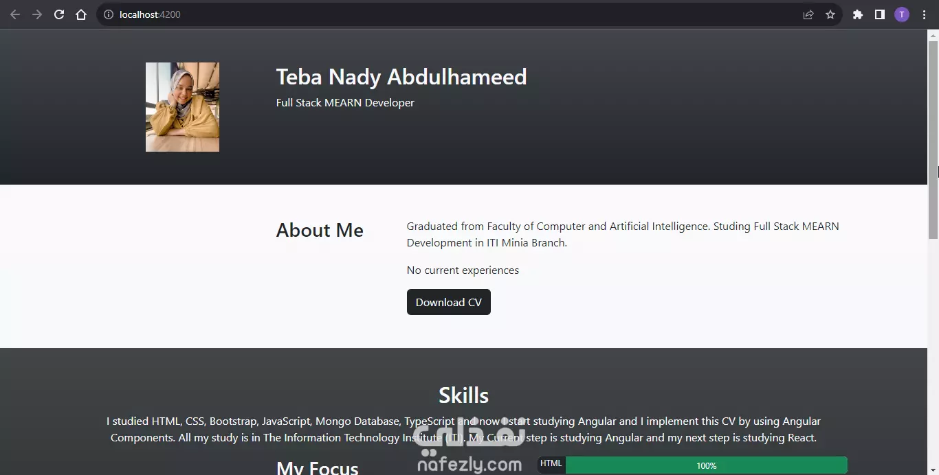The width and height of the screenshot is (939, 475).
Task: Click the browser back arrow
Action: click(x=15, y=14)
